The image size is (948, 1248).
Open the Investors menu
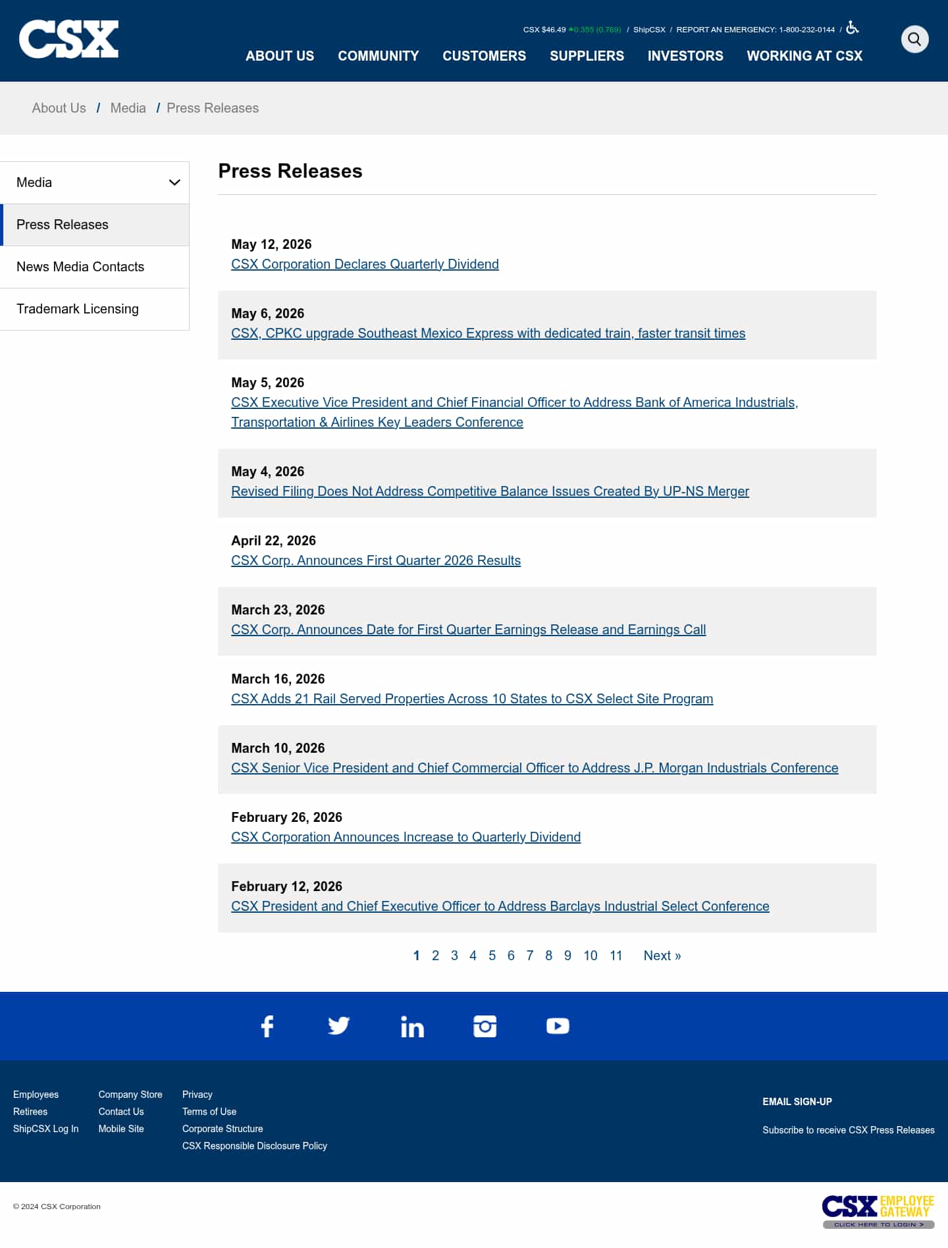click(x=685, y=56)
